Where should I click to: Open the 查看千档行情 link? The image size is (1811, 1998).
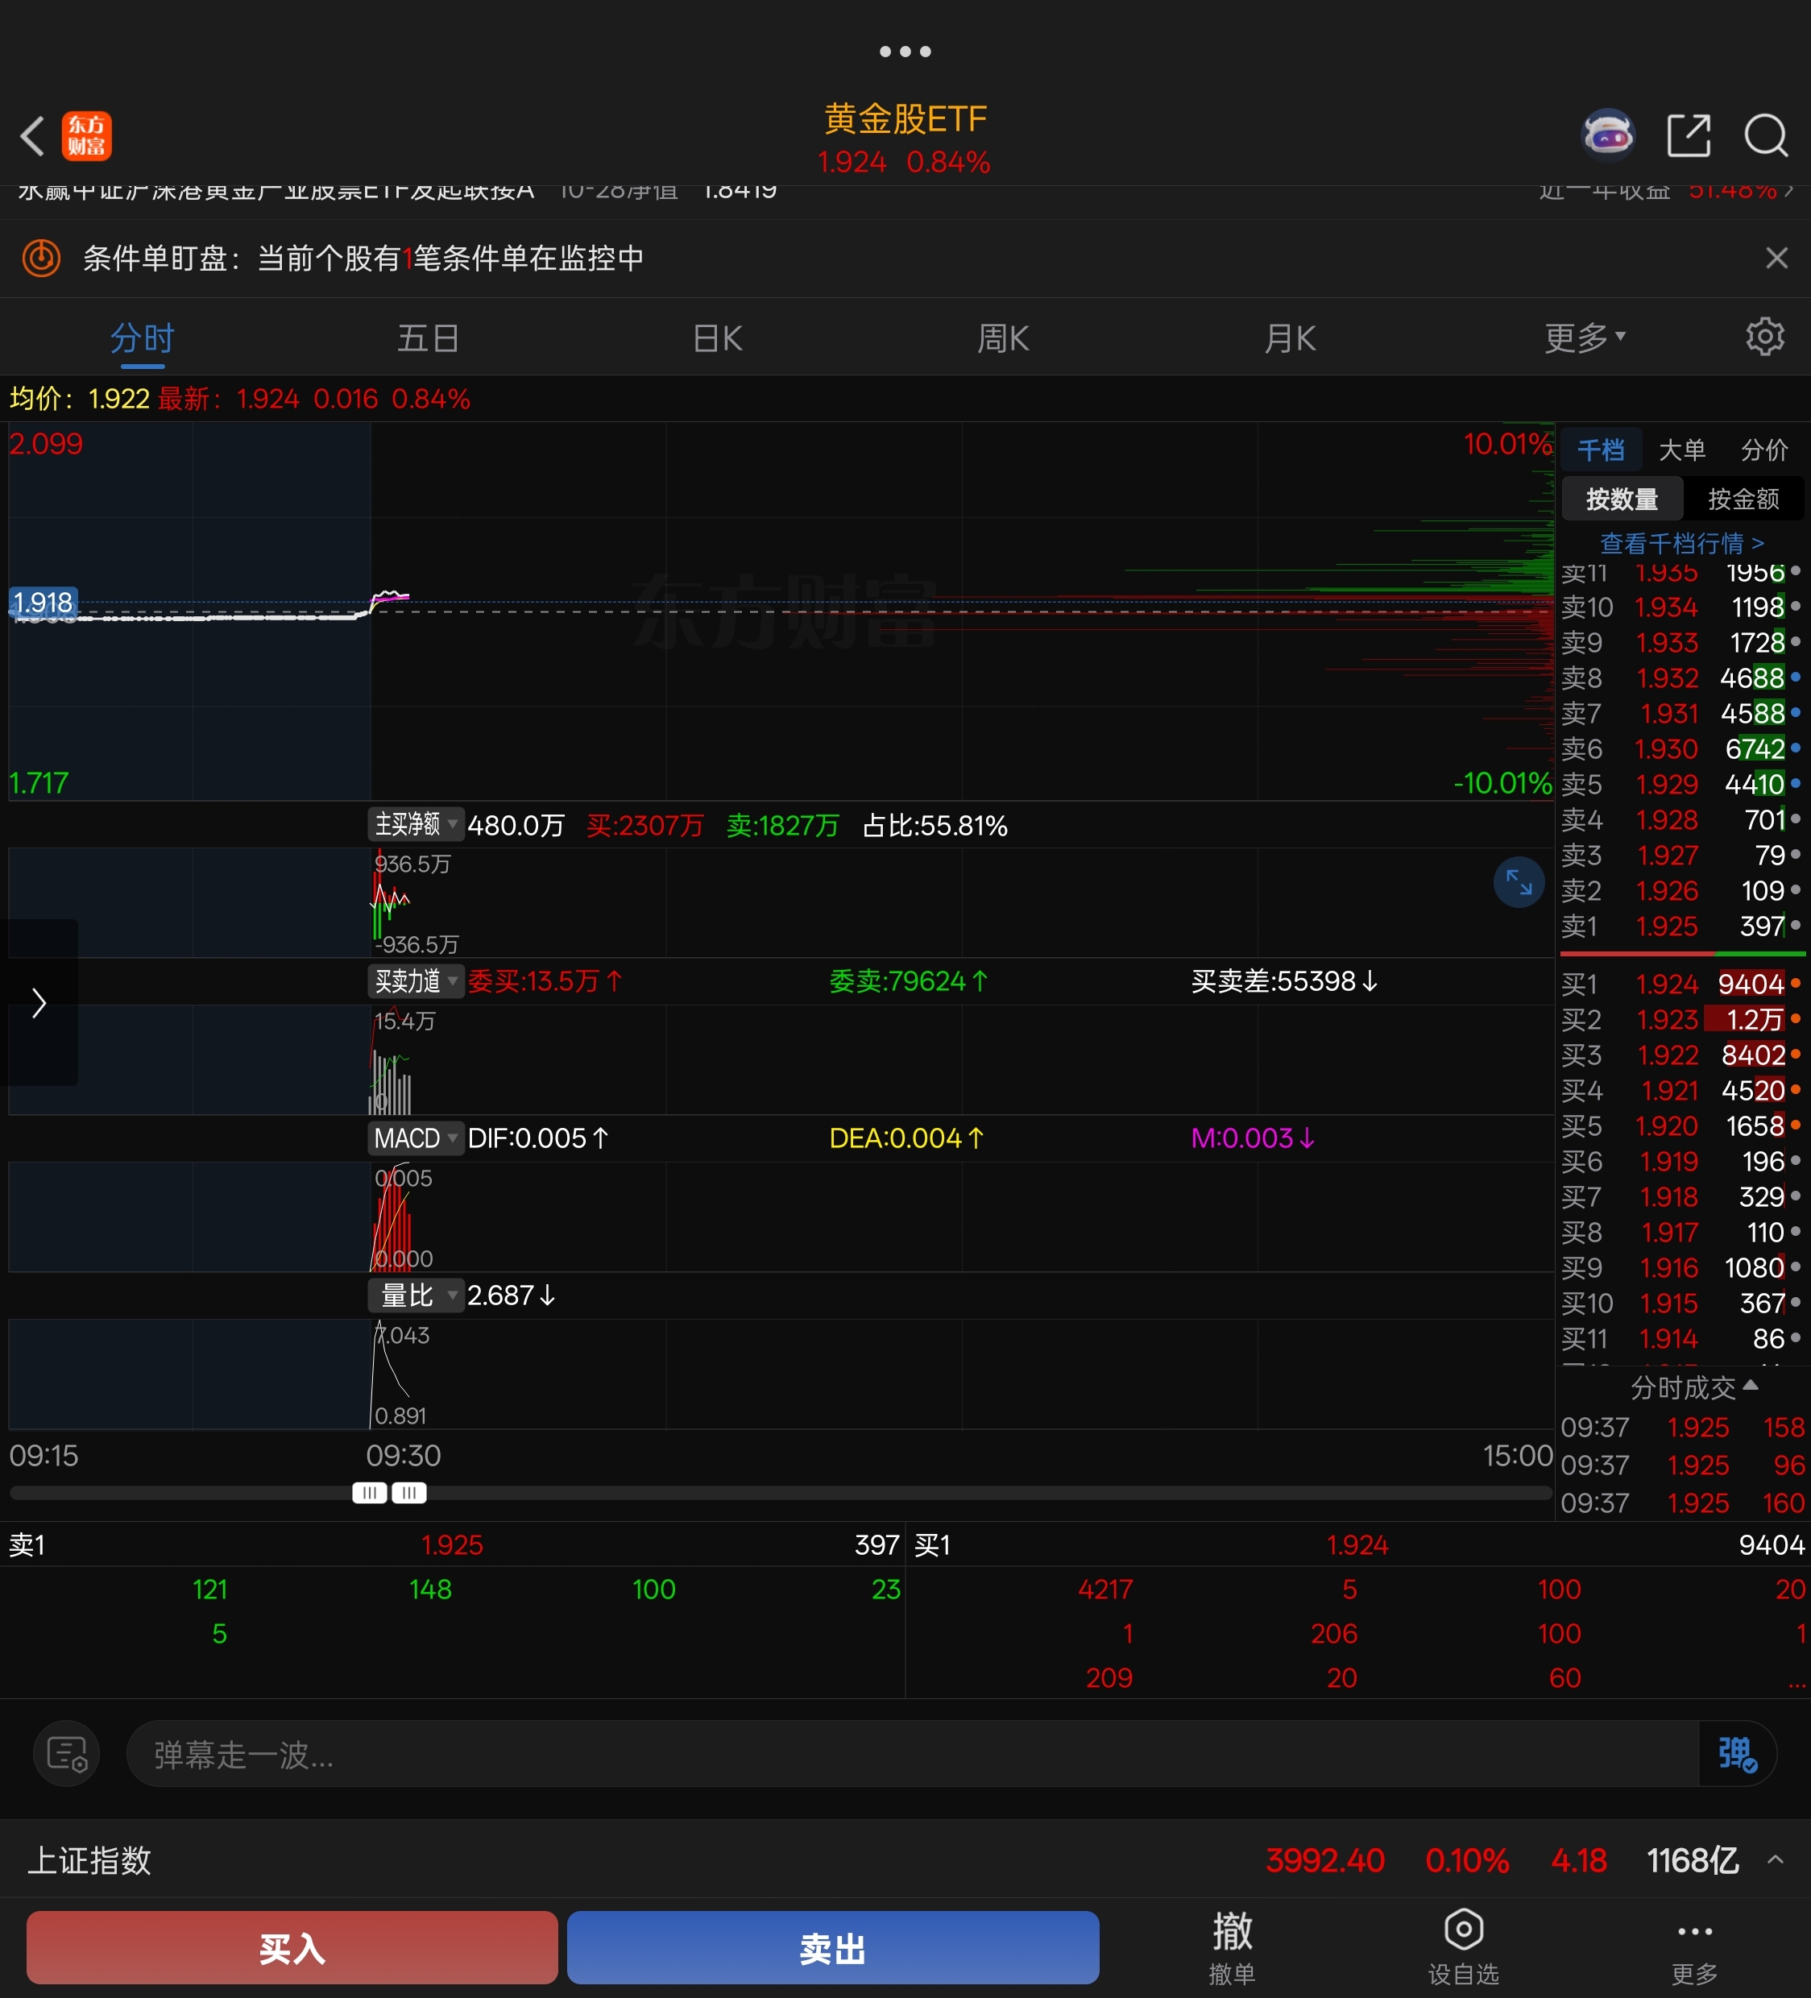click(1681, 543)
